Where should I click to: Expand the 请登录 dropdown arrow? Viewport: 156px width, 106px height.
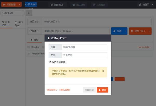coord(152,5)
